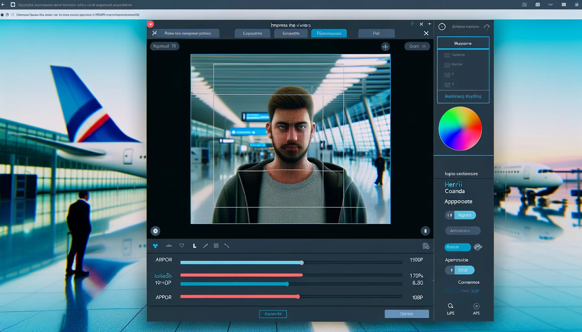Click the 'Herrii' heading text

453,184
